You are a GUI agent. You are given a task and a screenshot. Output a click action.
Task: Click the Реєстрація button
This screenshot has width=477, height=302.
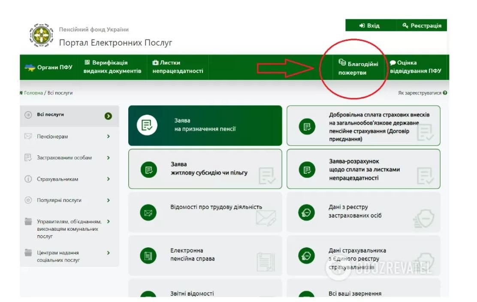point(421,26)
